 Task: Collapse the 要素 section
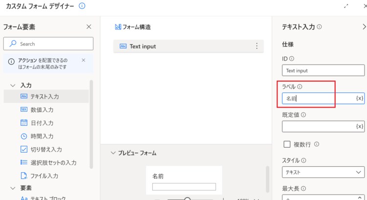13,188
